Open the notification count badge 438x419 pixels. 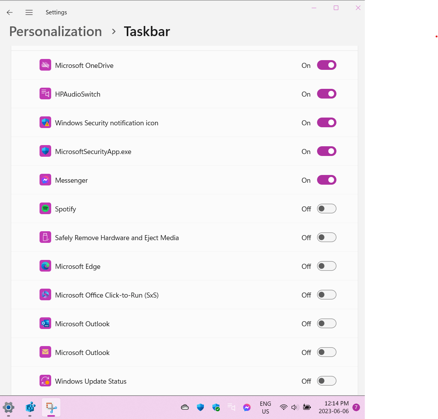[x=356, y=407]
